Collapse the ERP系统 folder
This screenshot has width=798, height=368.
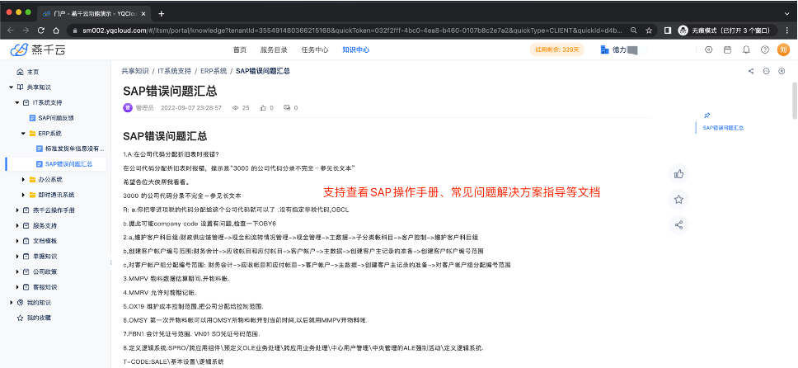click(24, 133)
